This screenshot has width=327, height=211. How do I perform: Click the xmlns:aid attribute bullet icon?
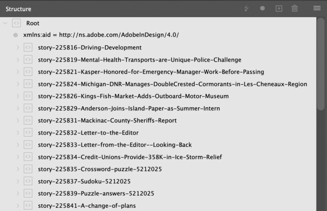click(x=15, y=35)
